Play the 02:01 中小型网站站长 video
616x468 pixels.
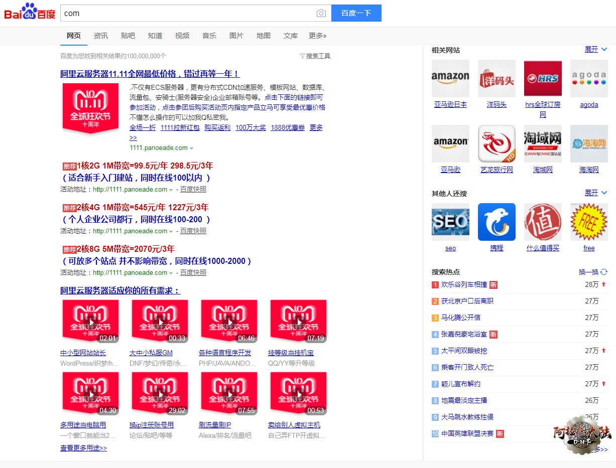90,322
